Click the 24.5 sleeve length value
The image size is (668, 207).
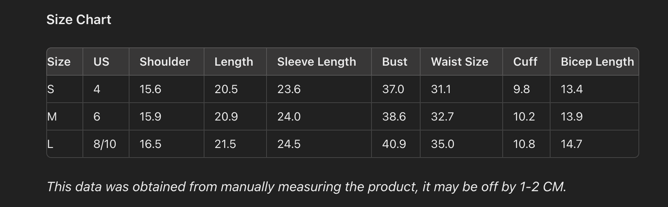pos(288,144)
